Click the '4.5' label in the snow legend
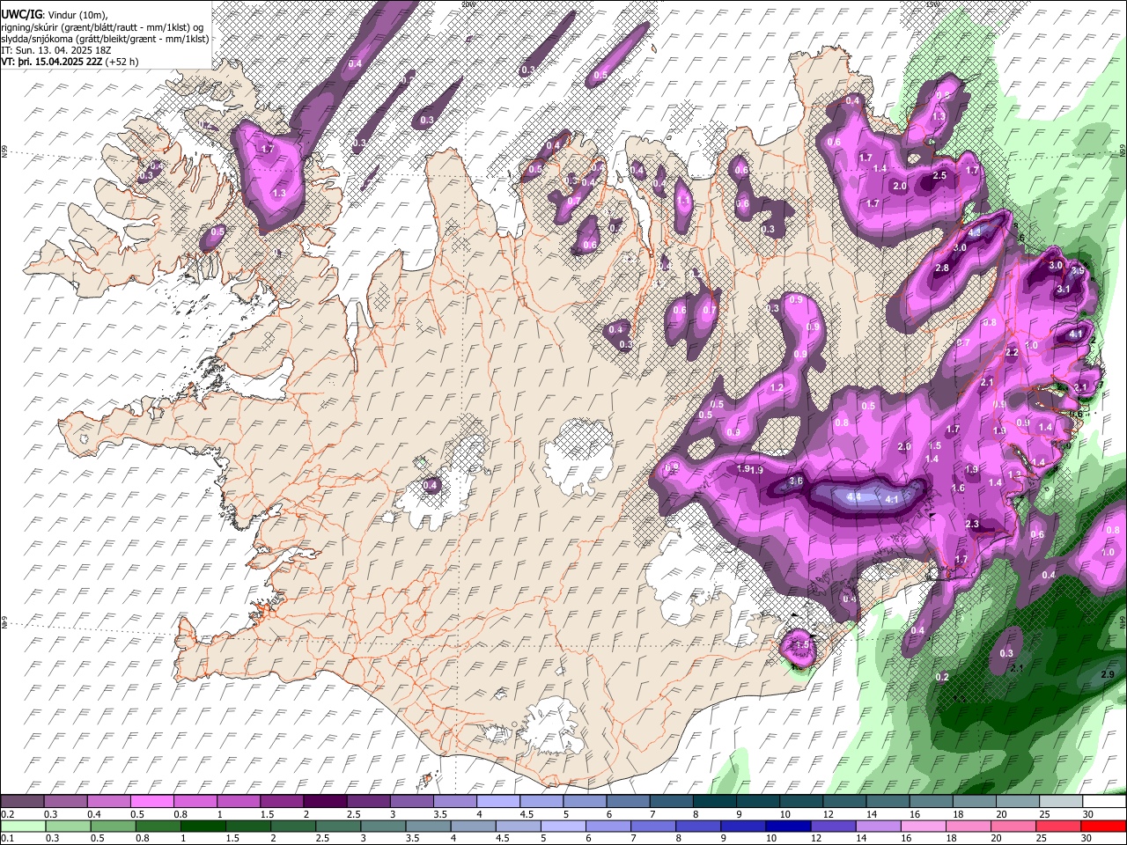The height and width of the screenshot is (845, 1127). click(x=527, y=814)
